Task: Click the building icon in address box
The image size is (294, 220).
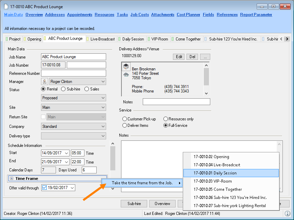Action: (126, 67)
